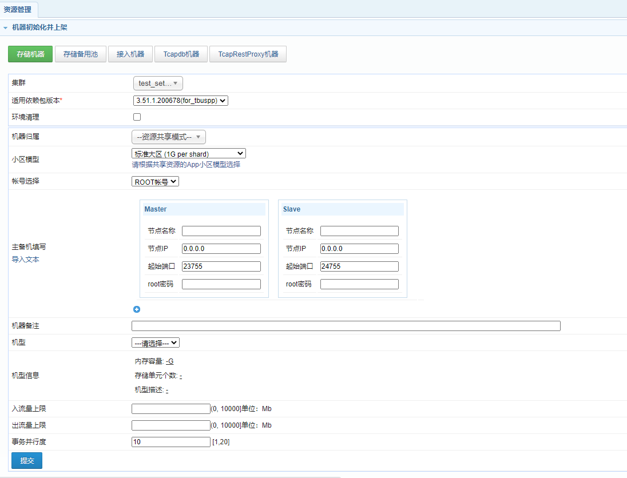
Task: Click the 入流量上限 input field
Action: click(170, 409)
